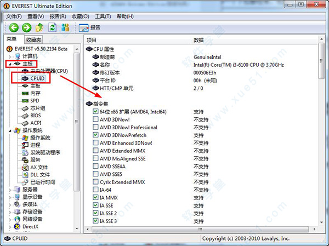Expand the 计算机 tree node arrow
This screenshot has width=329, height=246.
tap(10, 56)
